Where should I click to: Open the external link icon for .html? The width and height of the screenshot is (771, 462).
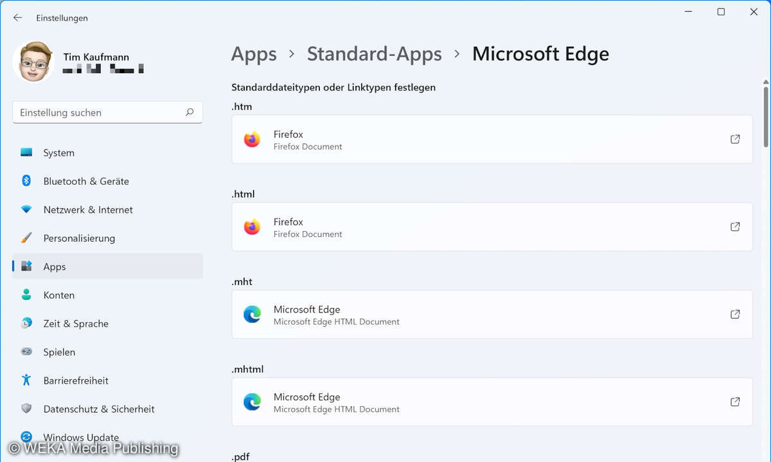[735, 227]
